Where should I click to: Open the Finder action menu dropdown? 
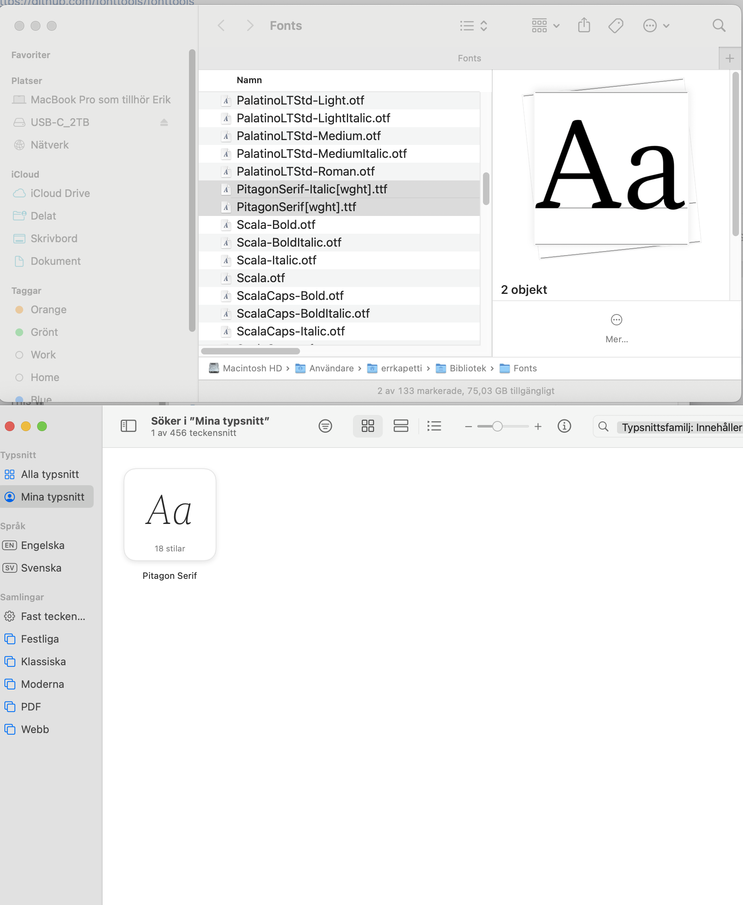[x=656, y=26]
